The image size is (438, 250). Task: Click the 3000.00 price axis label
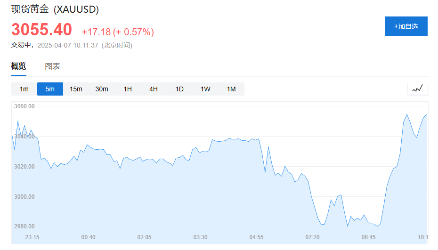[x=24, y=197]
